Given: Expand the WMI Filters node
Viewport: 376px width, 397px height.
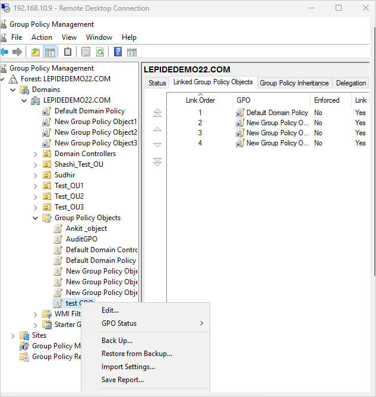Looking at the screenshot, I should pyautogui.click(x=36, y=315).
